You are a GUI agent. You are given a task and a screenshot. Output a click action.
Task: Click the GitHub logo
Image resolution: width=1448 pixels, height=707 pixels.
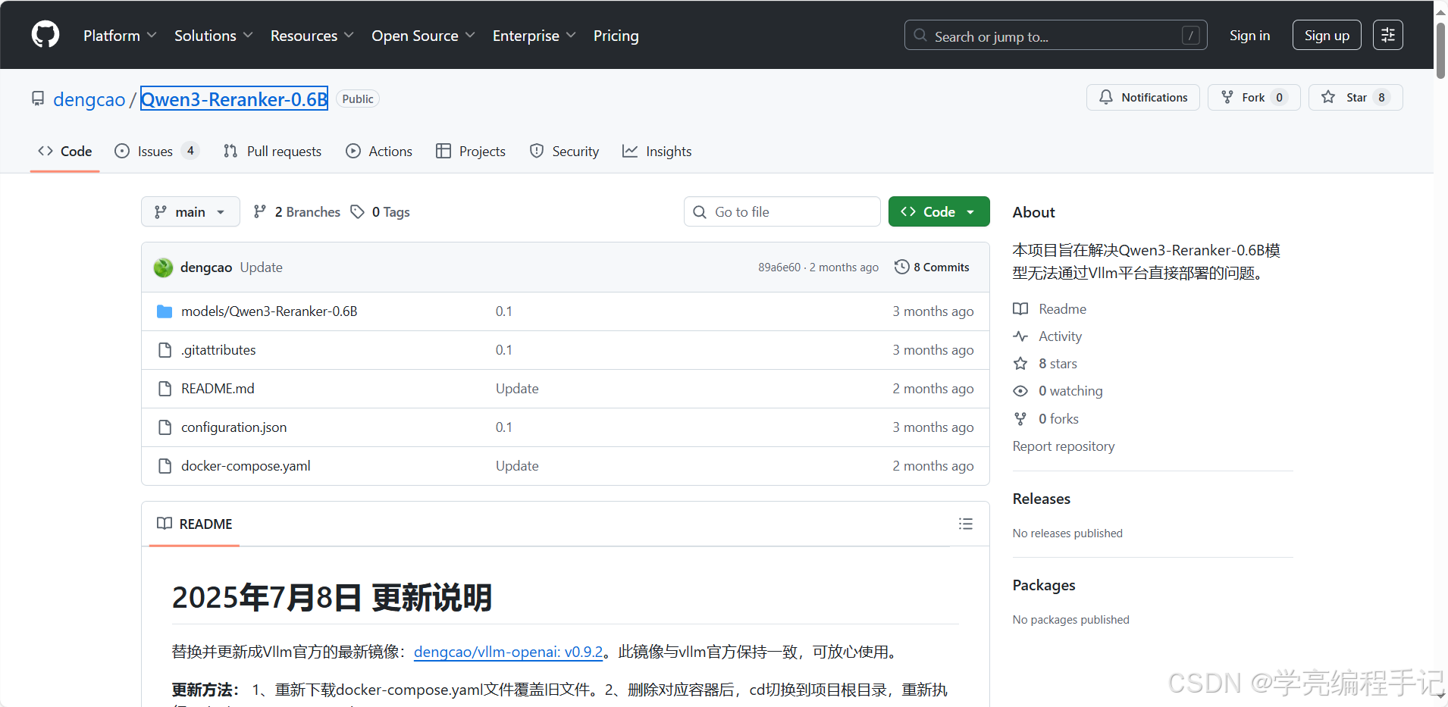click(x=45, y=34)
